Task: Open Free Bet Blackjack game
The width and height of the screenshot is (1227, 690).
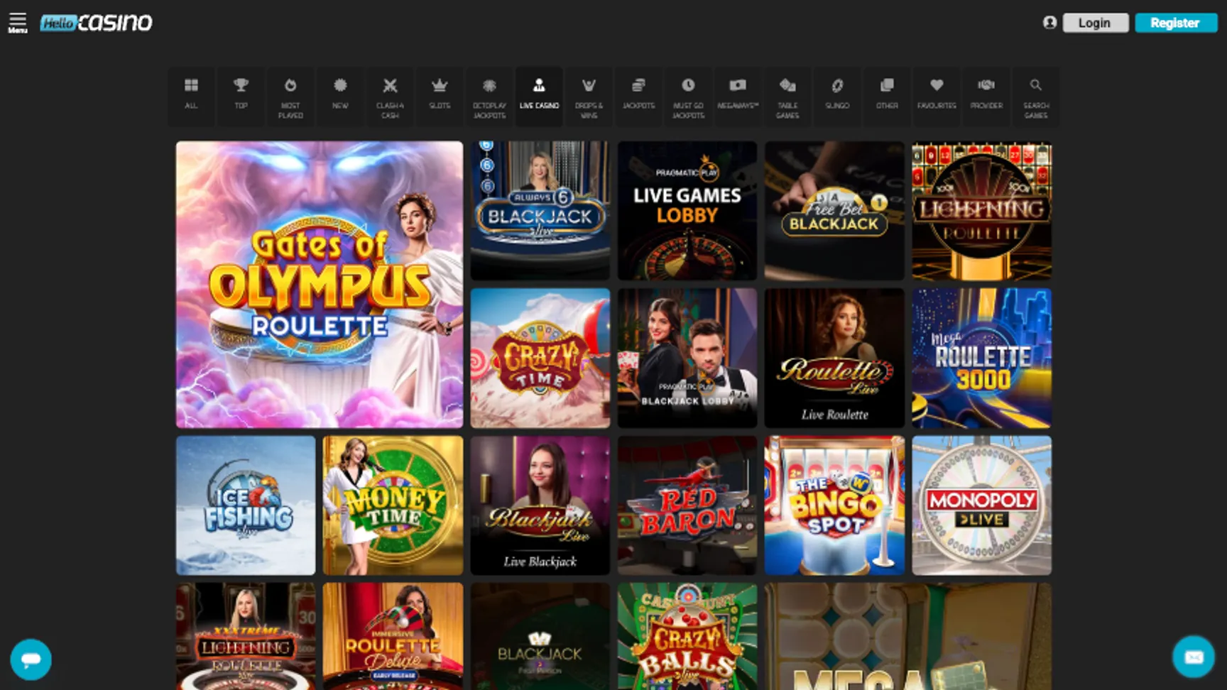Action: pyautogui.click(x=834, y=210)
